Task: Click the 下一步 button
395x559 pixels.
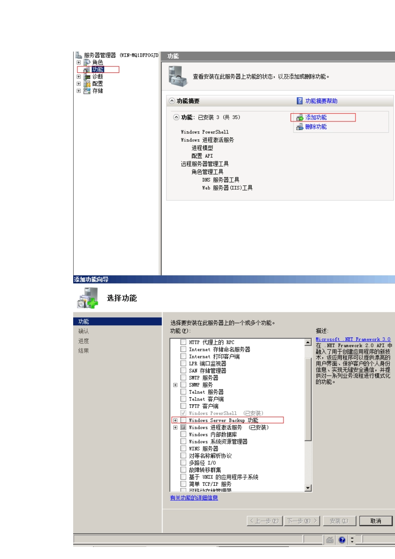Action: [302, 521]
